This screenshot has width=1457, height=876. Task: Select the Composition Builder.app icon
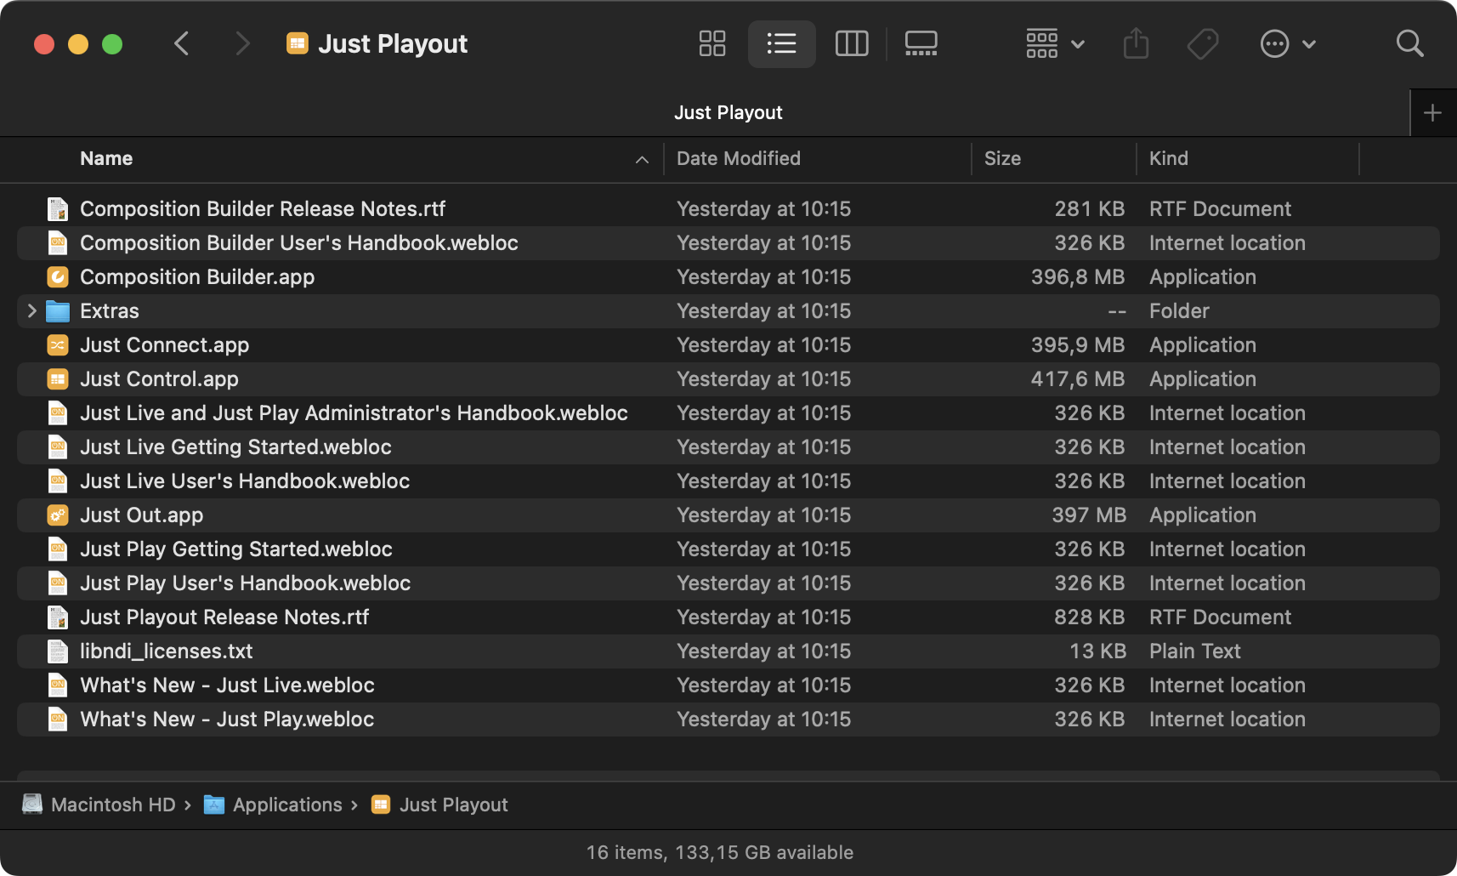[x=58, y=277]
